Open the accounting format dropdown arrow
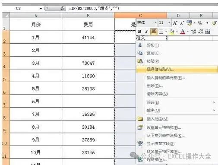The height and width of the screenshot is (165, 218). 194,23
